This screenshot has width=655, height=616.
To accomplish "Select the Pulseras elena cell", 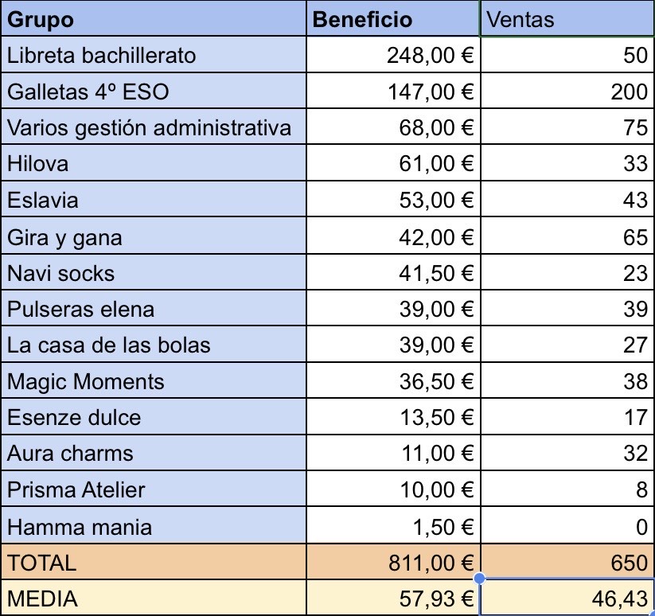I will 154,310.
